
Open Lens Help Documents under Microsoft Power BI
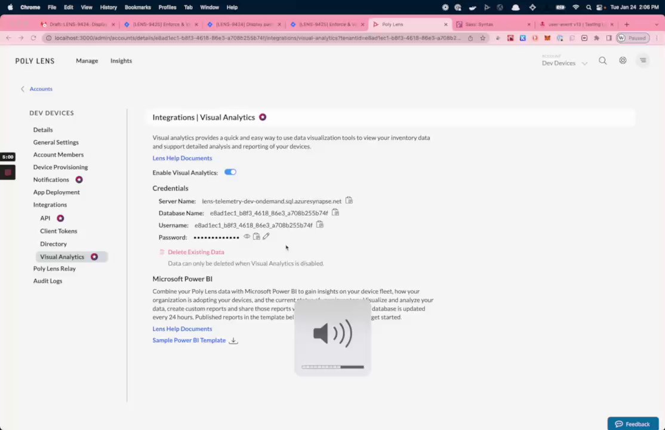(182, 328)
